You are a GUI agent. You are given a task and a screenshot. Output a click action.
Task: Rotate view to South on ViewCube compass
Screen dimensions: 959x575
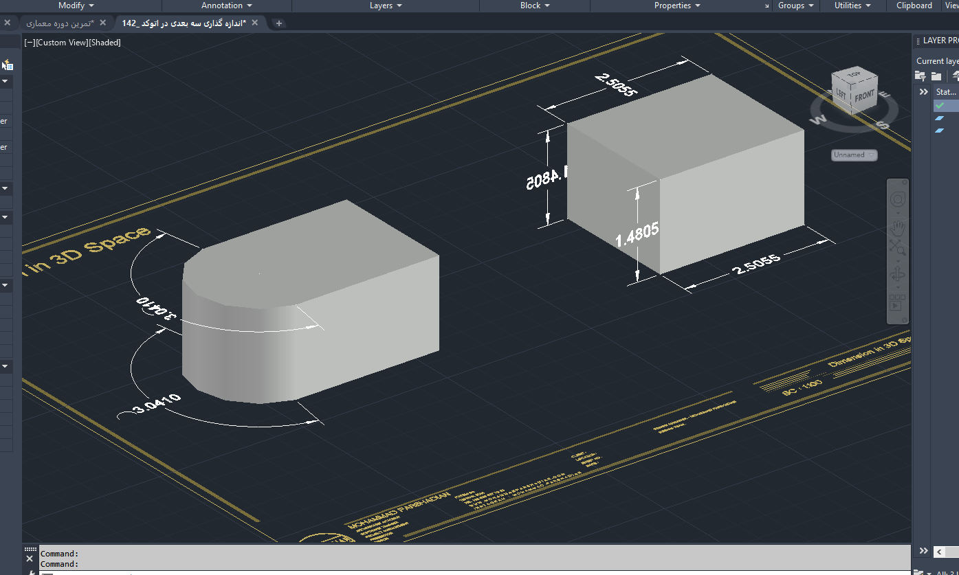coord(883,125)
